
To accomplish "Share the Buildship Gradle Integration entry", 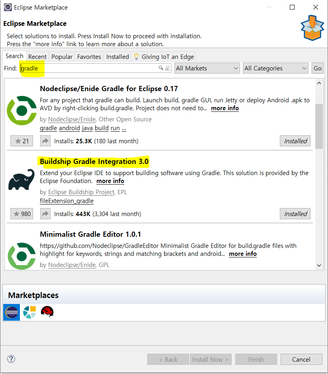I will point(45,214).
